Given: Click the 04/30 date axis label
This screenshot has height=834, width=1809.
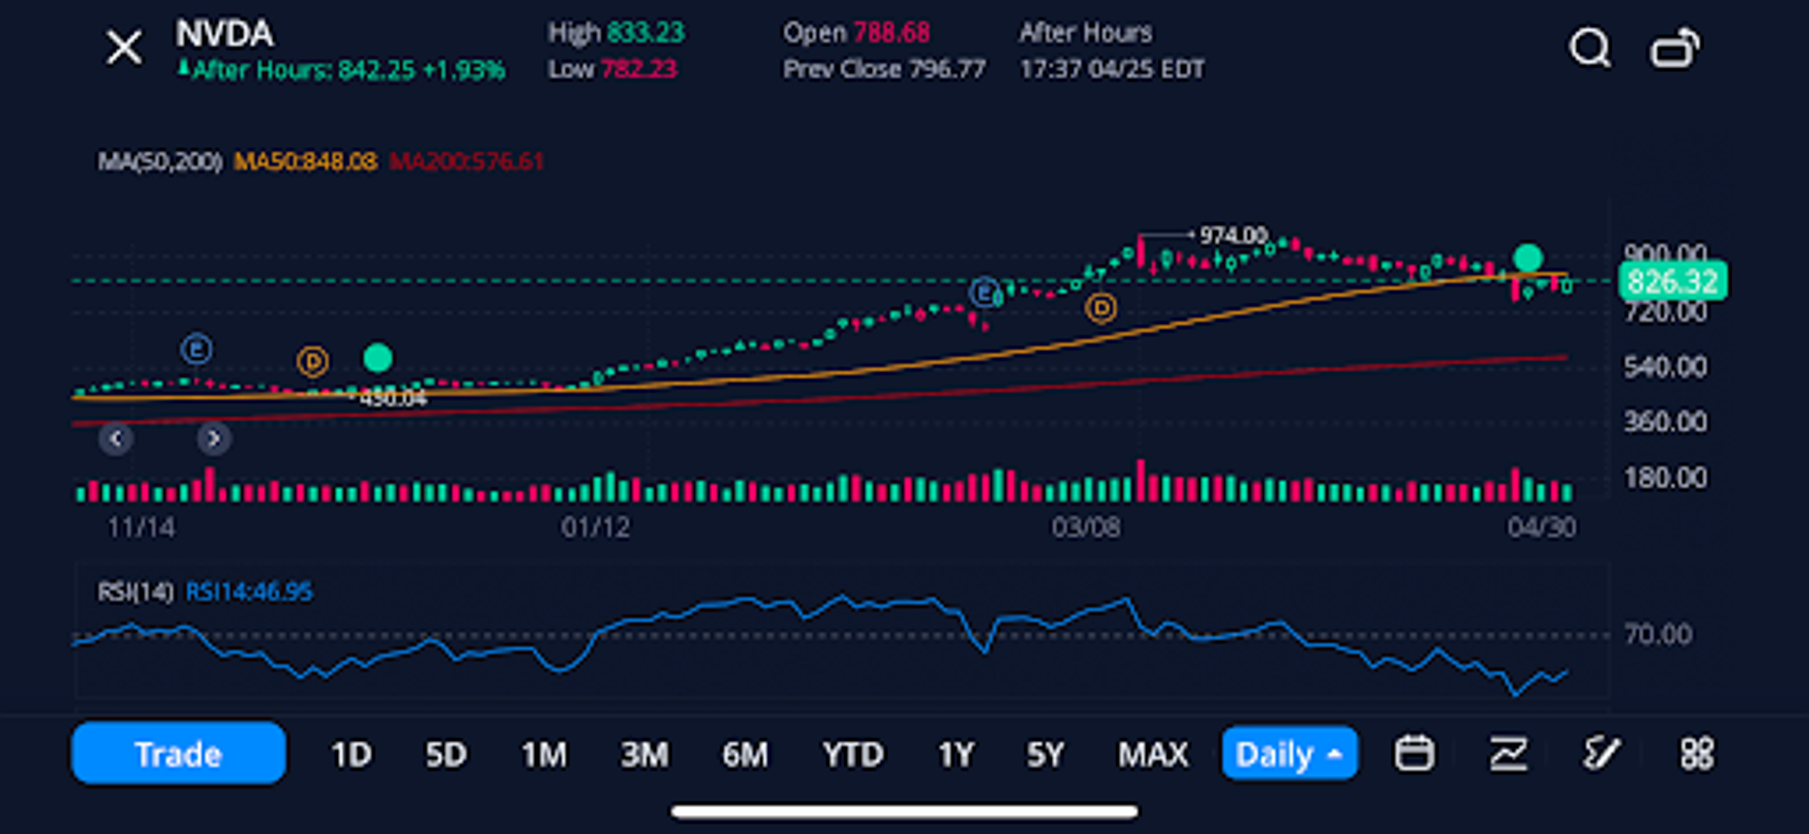Looking at the screenshot, I should coord(1541,527).
